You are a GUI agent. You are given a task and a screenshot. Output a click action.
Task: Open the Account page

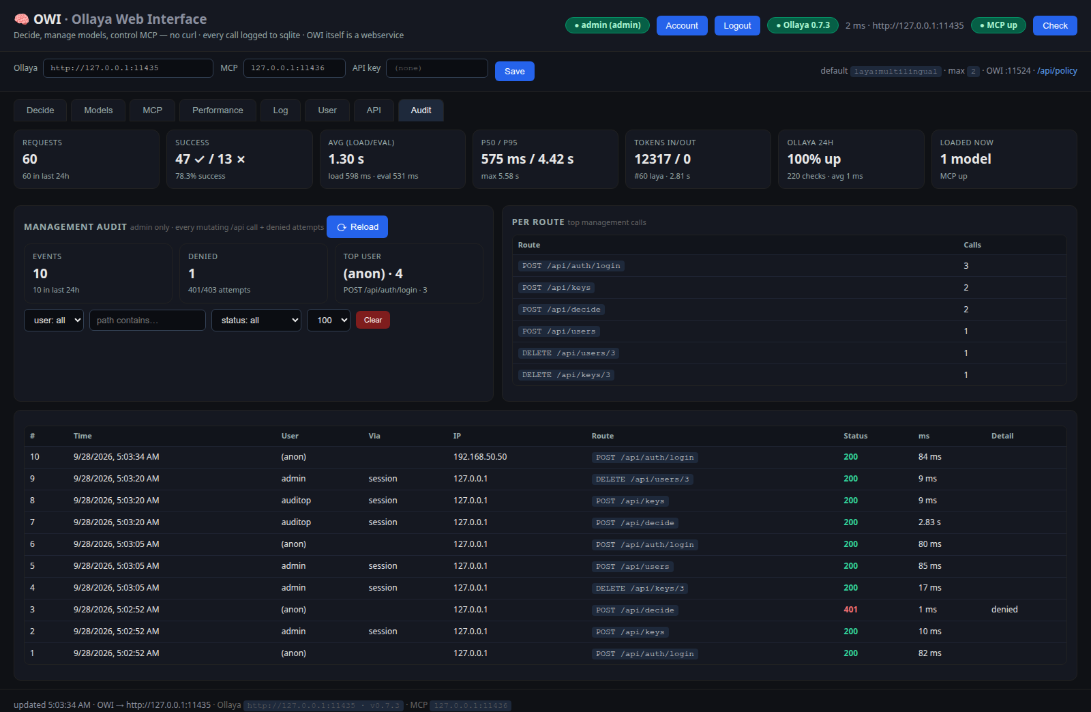(682, 25)
